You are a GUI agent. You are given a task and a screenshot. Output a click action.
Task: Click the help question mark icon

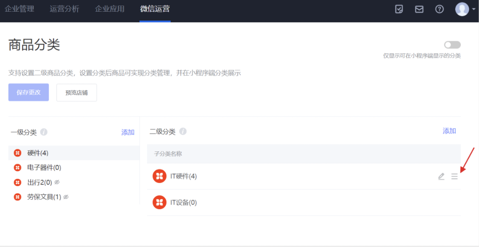pyautogui.click(x=439, y=9)
